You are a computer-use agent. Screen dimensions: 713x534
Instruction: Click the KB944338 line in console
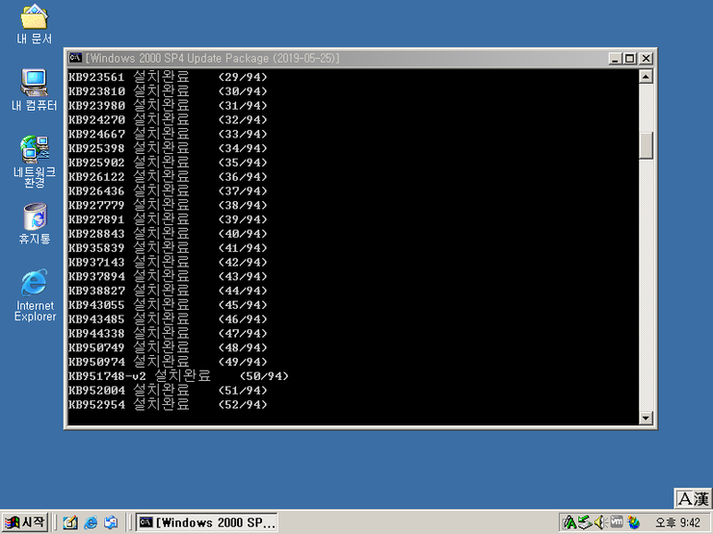pos(168,333)
